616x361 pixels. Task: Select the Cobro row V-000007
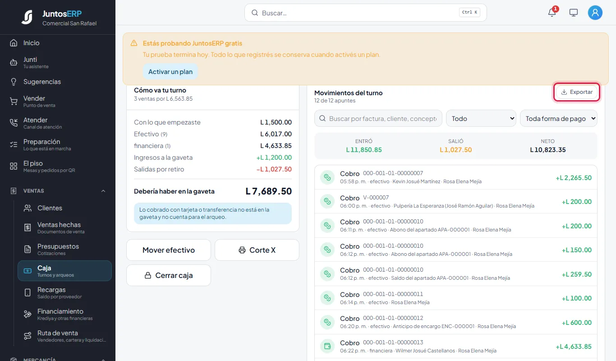click(x=456, y=202)
